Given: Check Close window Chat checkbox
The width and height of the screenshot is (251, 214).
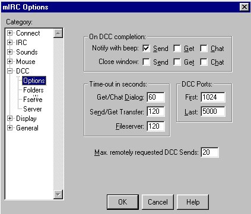Looking at the screenshot, I should tap(204, 62).
